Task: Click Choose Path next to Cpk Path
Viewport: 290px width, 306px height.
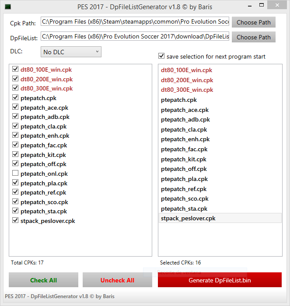Action: (254, 22)
